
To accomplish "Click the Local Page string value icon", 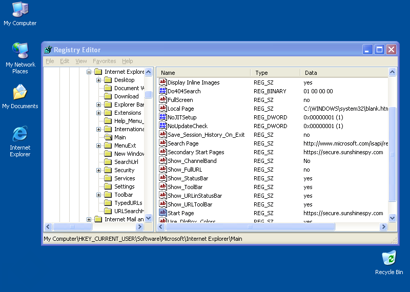I will pyautogui.click(x=162, y=108).
